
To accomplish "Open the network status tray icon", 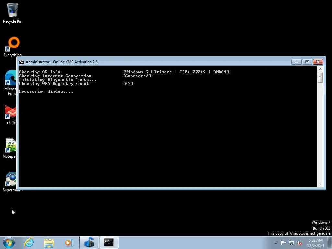I will coord(291,243).
